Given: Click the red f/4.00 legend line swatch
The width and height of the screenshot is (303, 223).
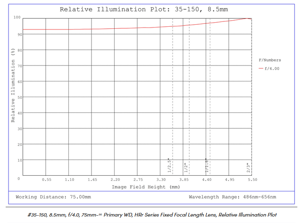Looking at the screenshot, I should pos(261,69).
